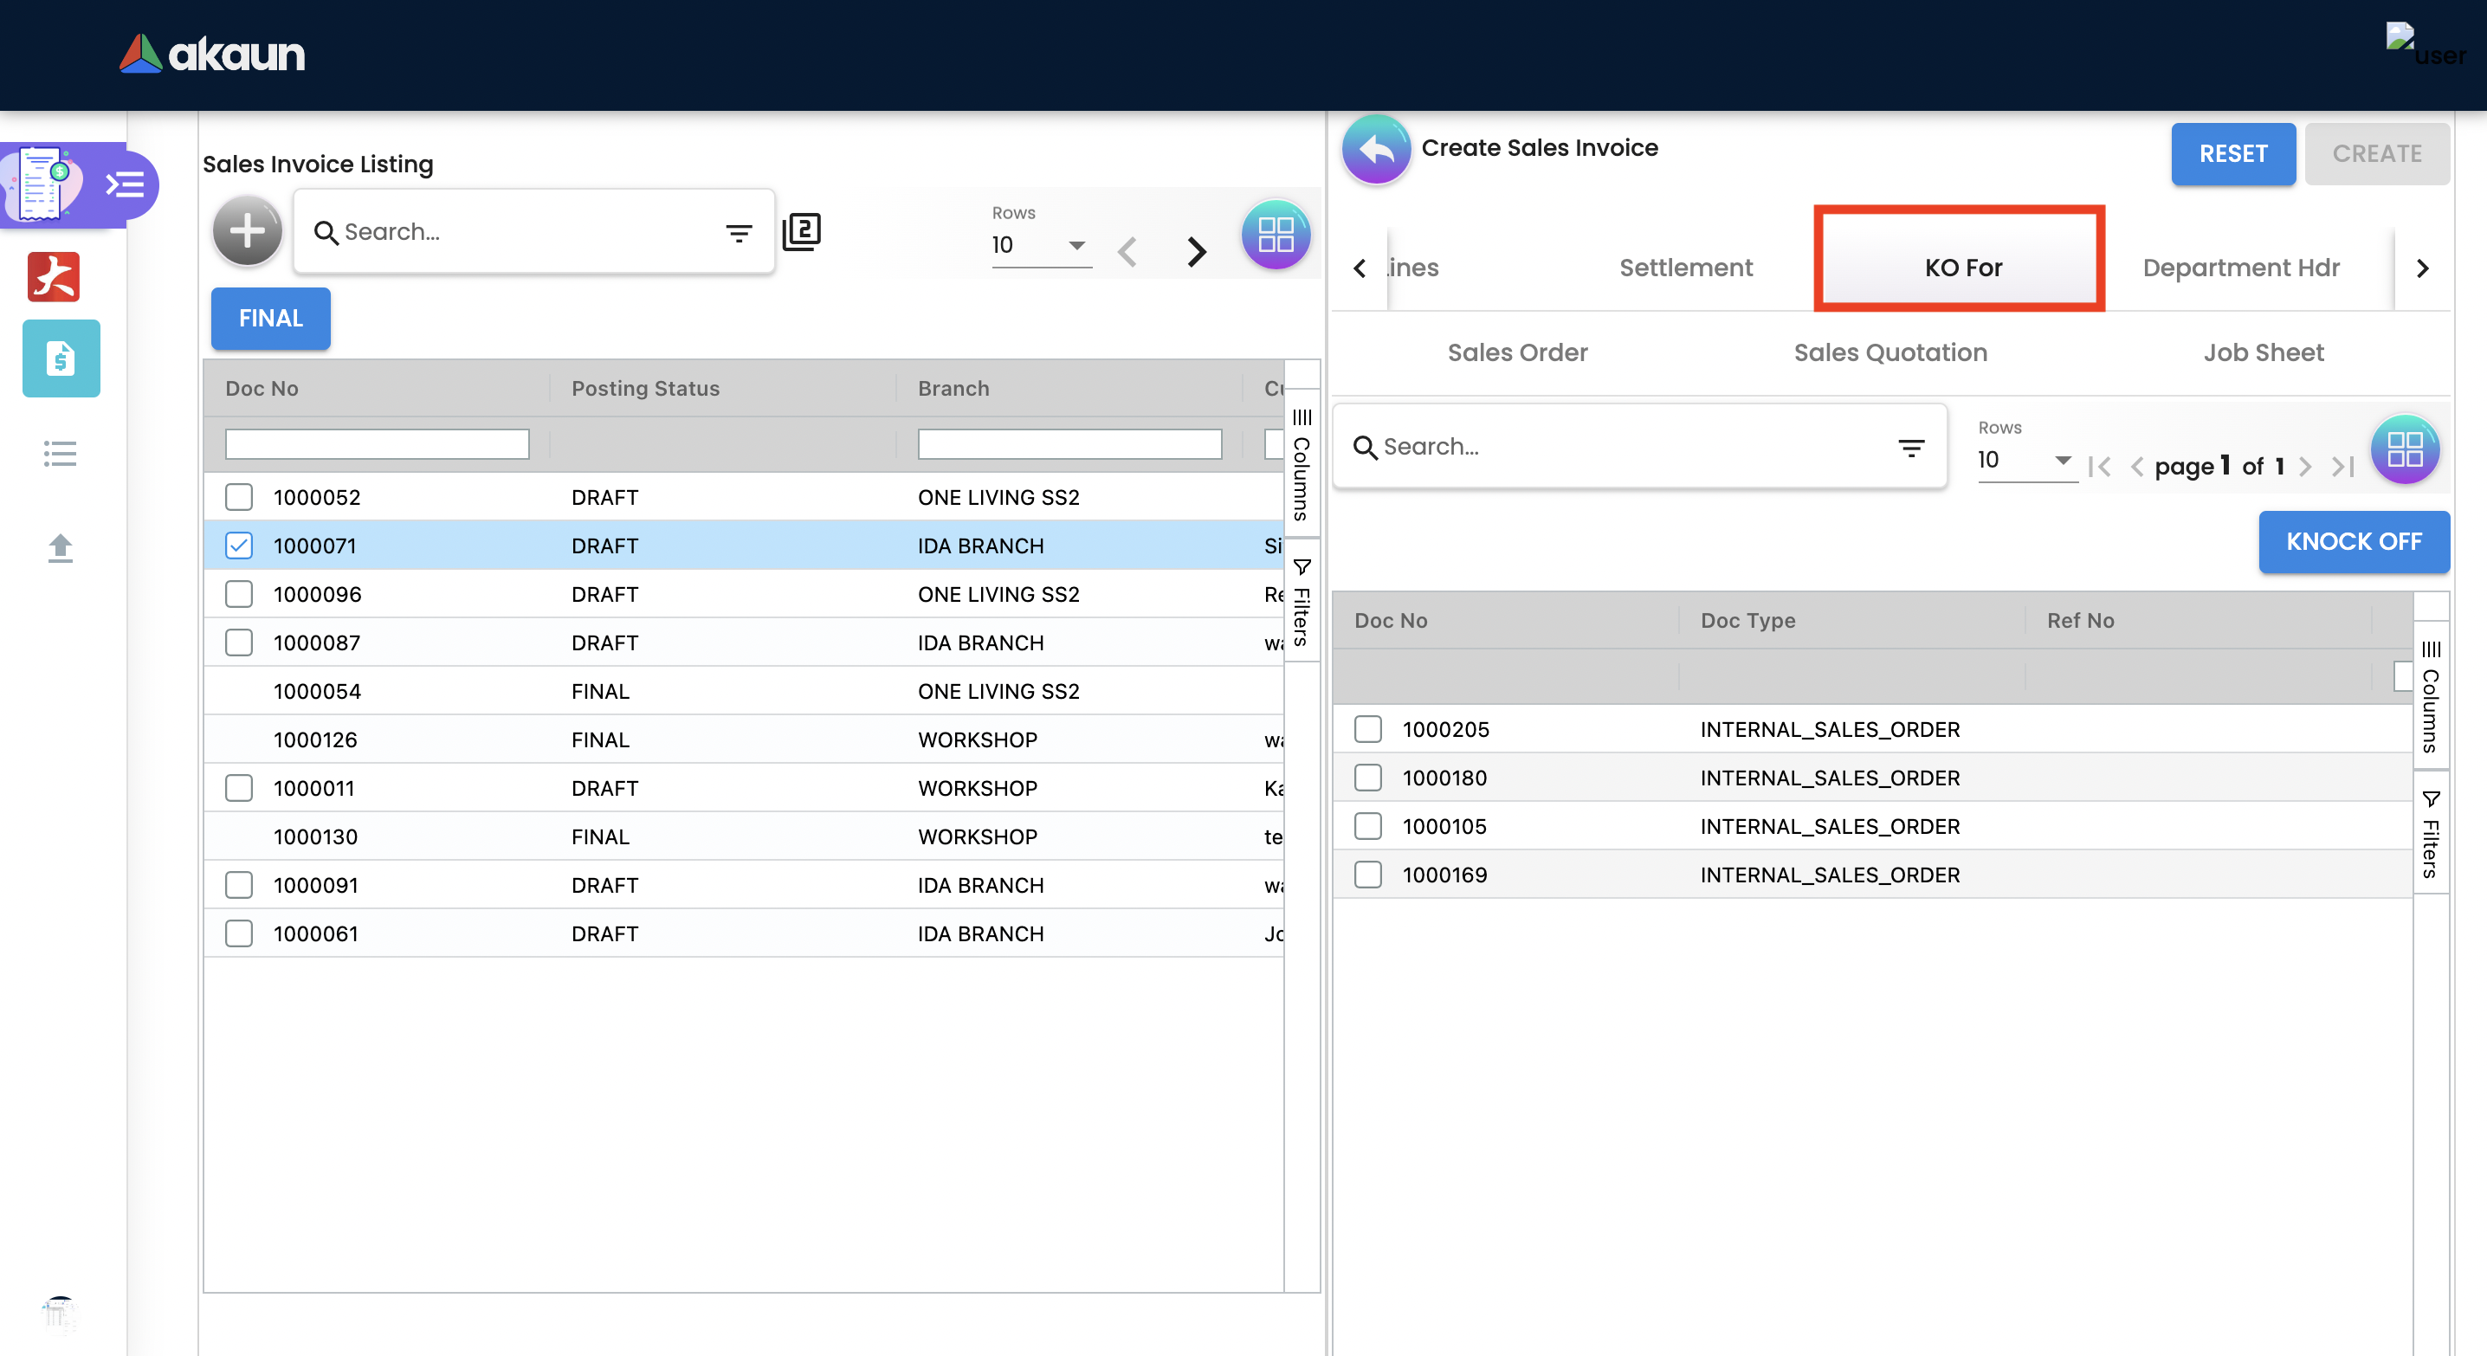The image size is (2487, 1356).
Task: Click the back arrow beside Create Sales Invoice
Action: tap(1376, 150)
